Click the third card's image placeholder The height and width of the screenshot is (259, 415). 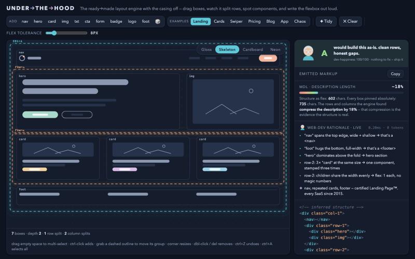(x=238, y=150)
